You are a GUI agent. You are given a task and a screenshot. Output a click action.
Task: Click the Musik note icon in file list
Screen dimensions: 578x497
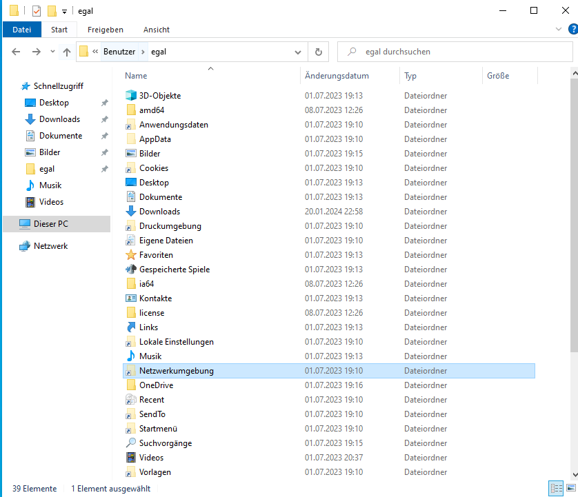coord(132,356)
